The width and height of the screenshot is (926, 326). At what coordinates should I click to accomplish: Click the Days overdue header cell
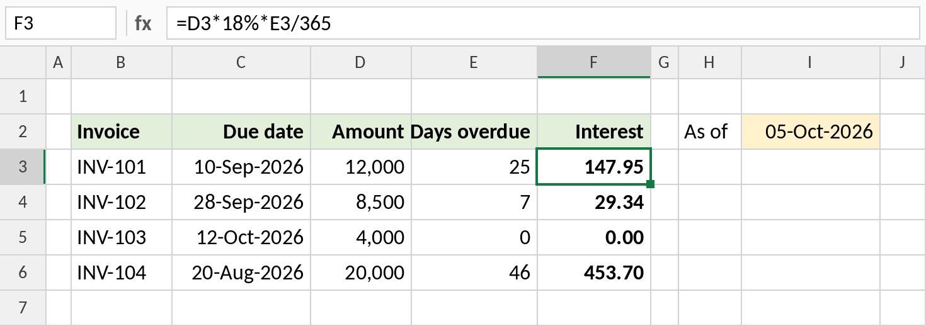point(474,132)
